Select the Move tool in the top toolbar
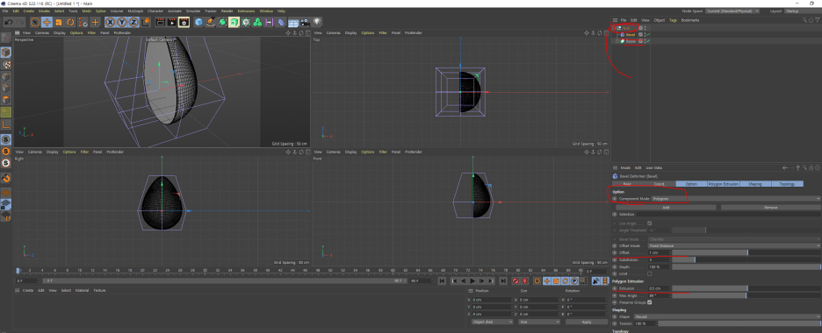The height and width of the screenshot is (333, 822). [x=47, y=22]
